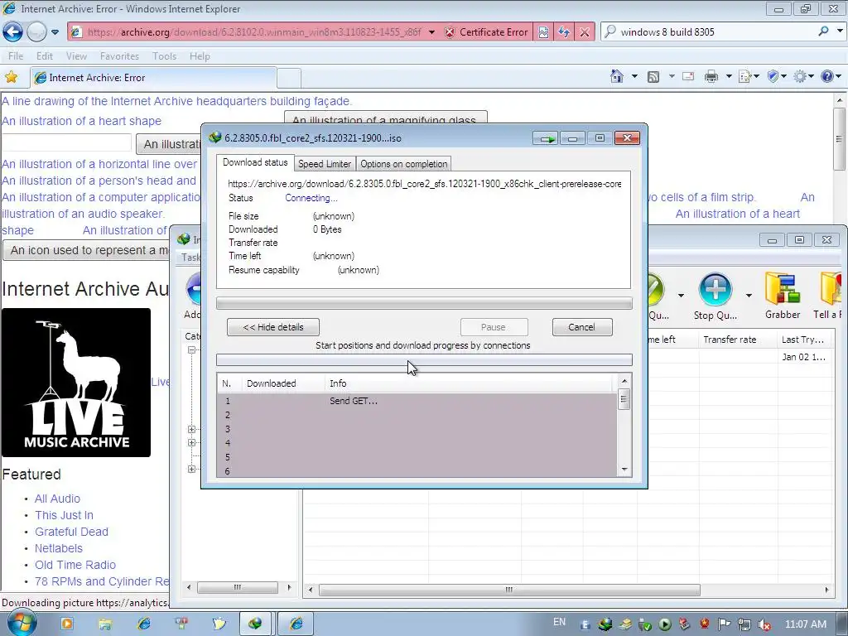848x636 pixels.
Task: Click Cancel in the download dialog
Action: point(582,327)
